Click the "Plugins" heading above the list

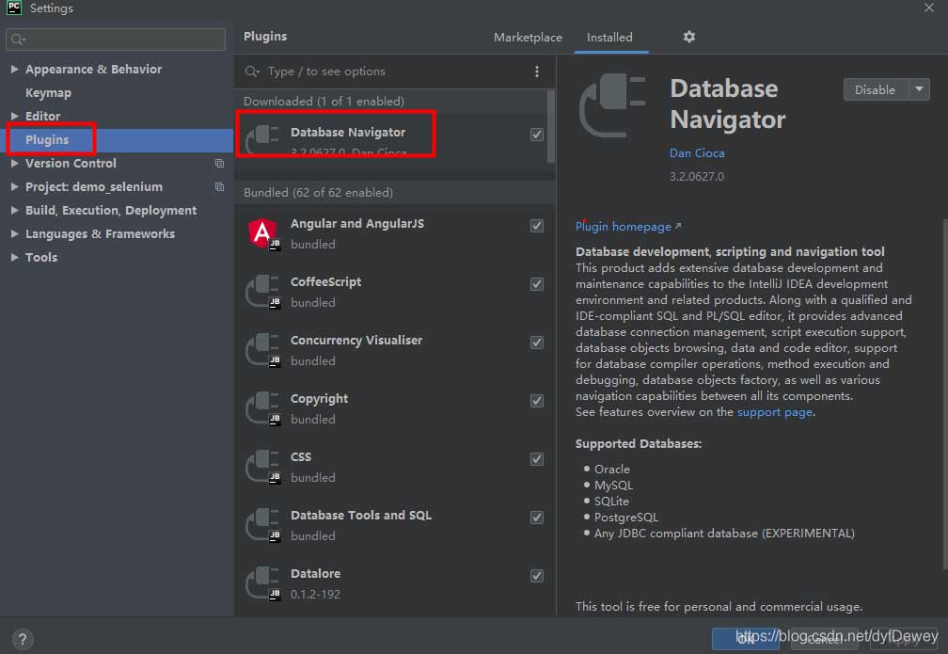(x=265, y=37)
